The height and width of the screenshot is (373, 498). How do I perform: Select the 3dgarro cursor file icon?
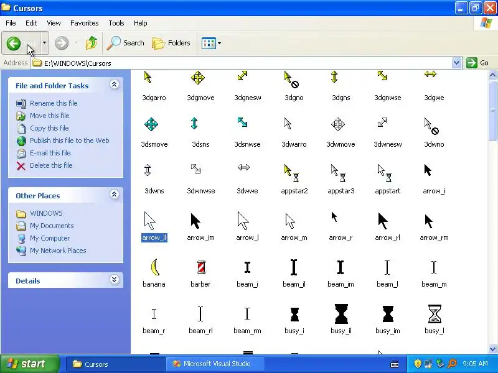tap(148, 77)
